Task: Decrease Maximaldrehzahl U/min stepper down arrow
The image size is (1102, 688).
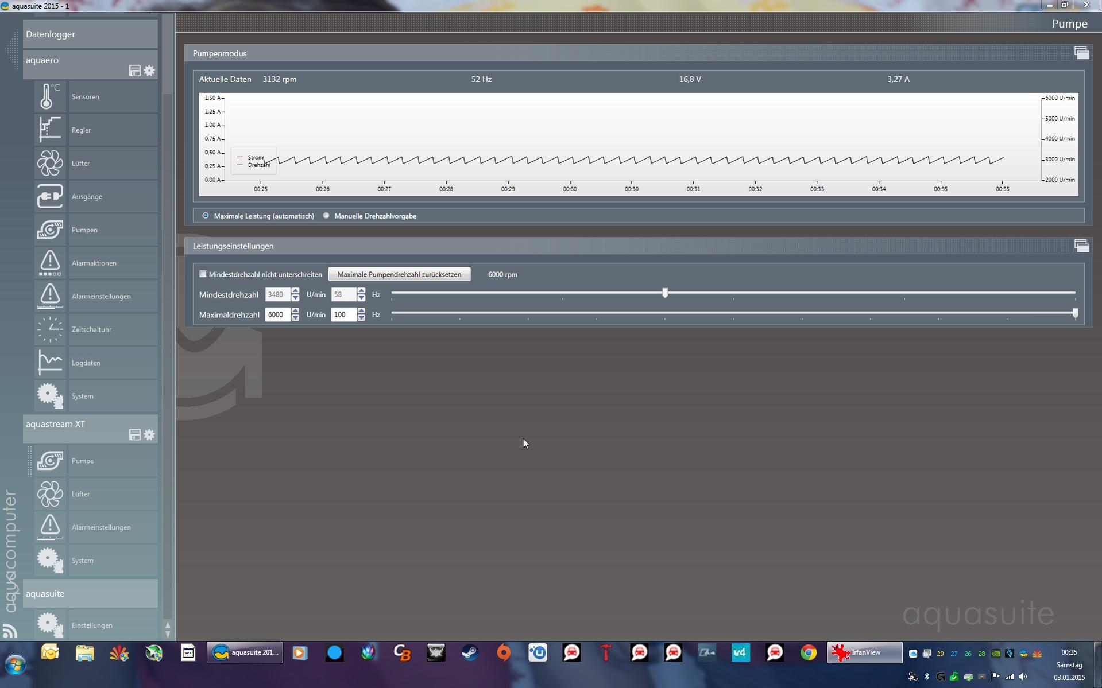Action: pos(295,318)
